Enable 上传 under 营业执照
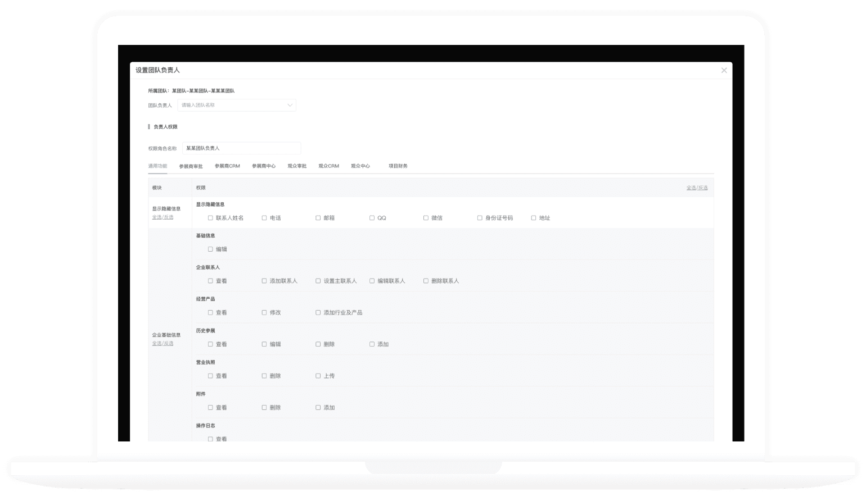The image size is (866, 492). point(318,376)
